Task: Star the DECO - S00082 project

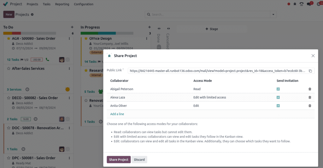Action: click(x=9, y=98)
